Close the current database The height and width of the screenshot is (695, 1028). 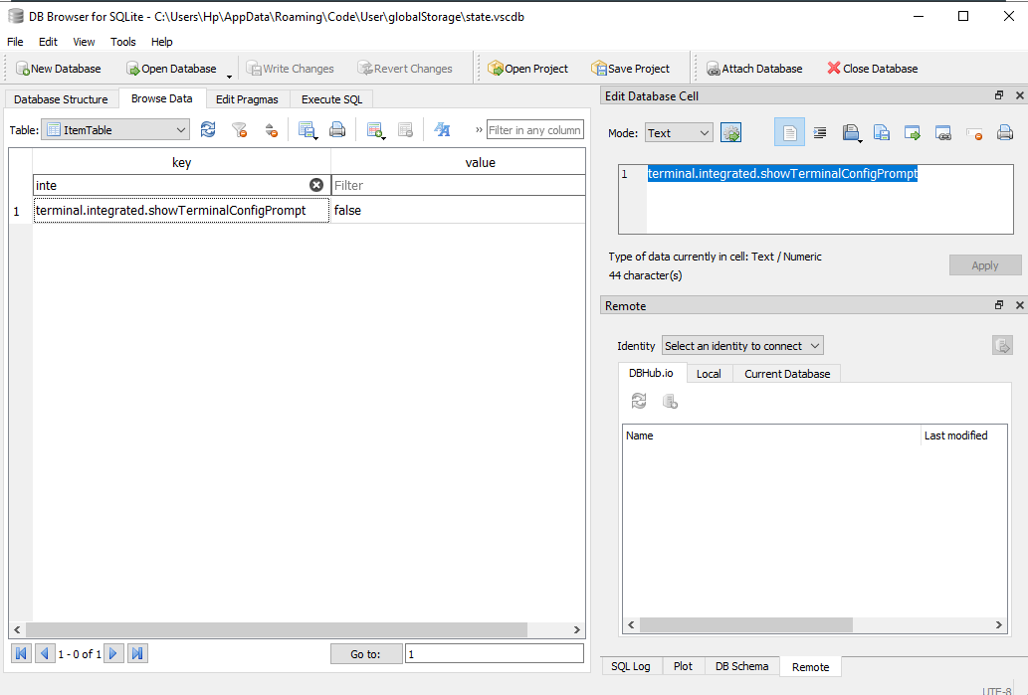point(872,68)
